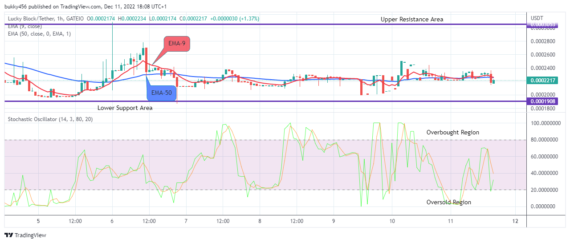Click the Overbought Region label
This screenshot has width=570, height=243.
coord(453,132)
